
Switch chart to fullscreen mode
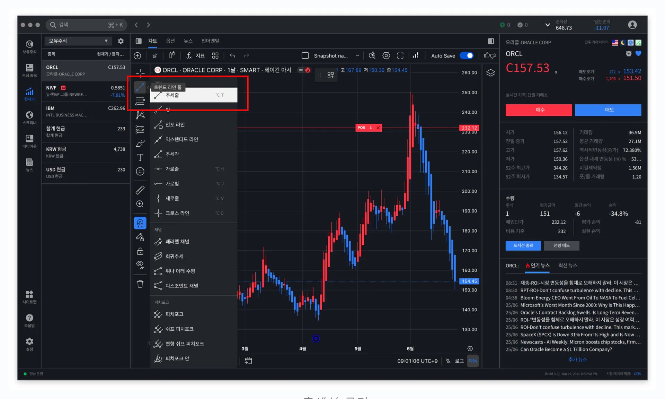(x=400, y=56)
